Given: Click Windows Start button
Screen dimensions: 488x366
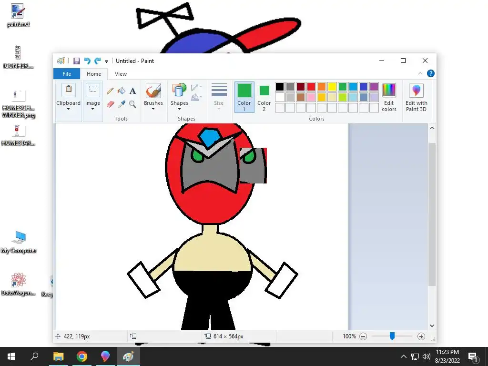Looking at the screenshot, I should [x=11, y=356].
